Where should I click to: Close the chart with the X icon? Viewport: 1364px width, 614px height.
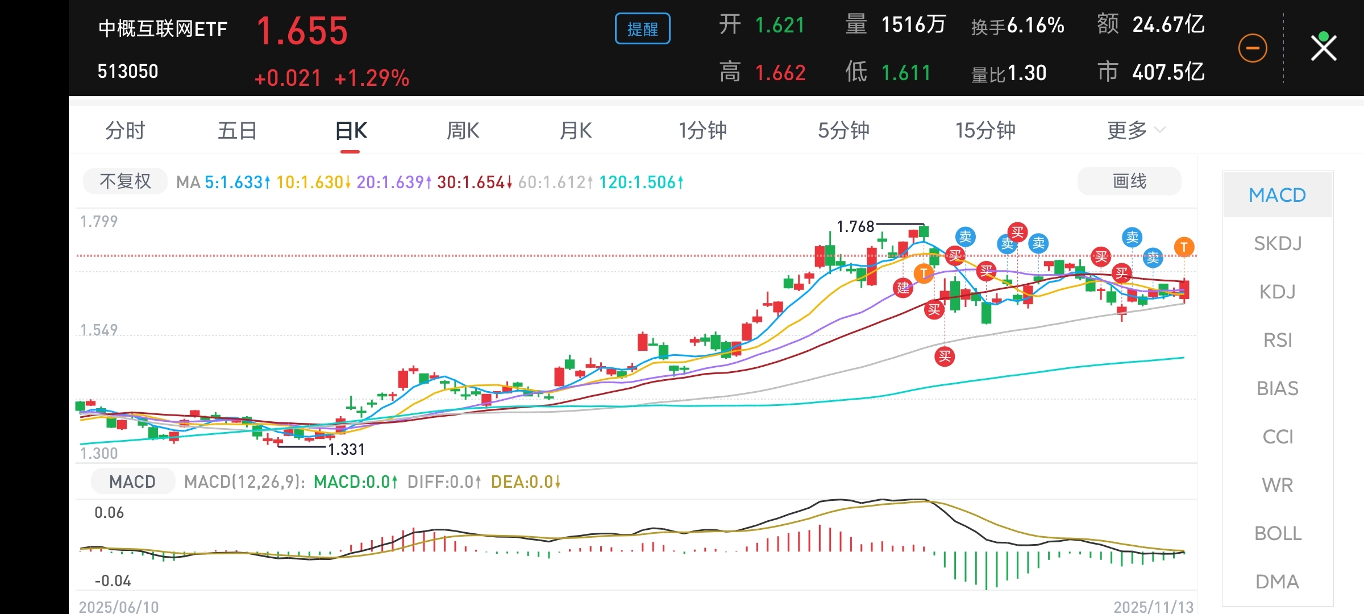pos(1324,48)
